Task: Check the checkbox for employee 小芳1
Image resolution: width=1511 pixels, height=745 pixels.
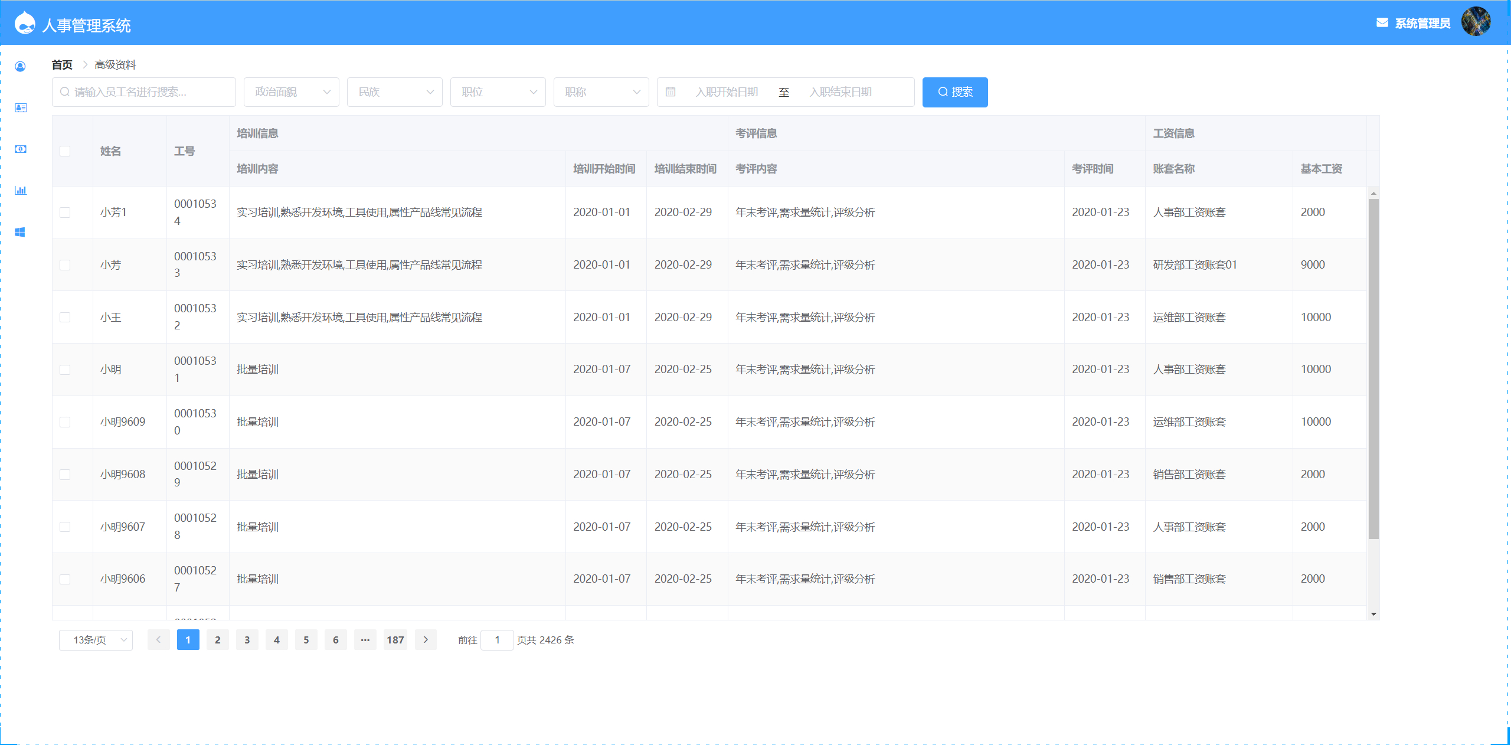Action: coord(65,213)
